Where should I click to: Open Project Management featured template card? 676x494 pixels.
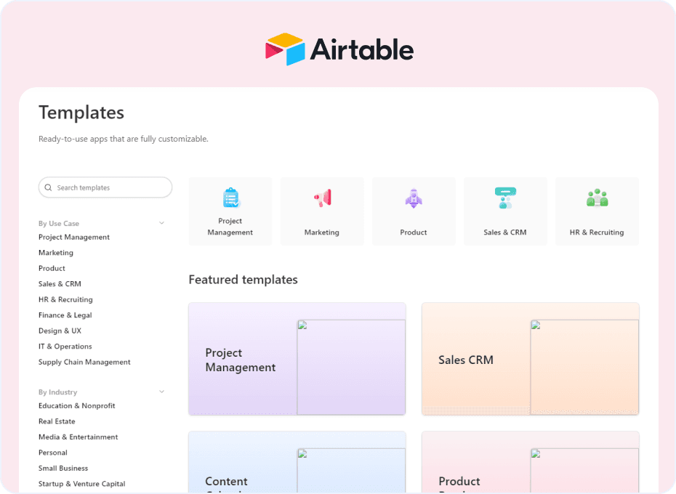tap(297, 359)
